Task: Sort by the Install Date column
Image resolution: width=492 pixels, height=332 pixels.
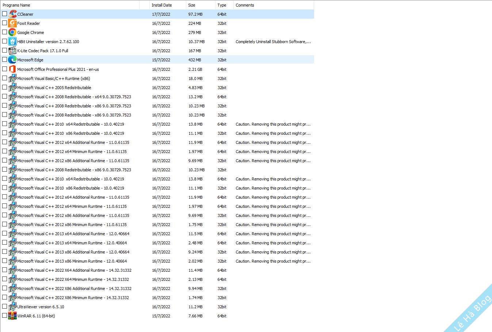Action: tap(162, 5)
